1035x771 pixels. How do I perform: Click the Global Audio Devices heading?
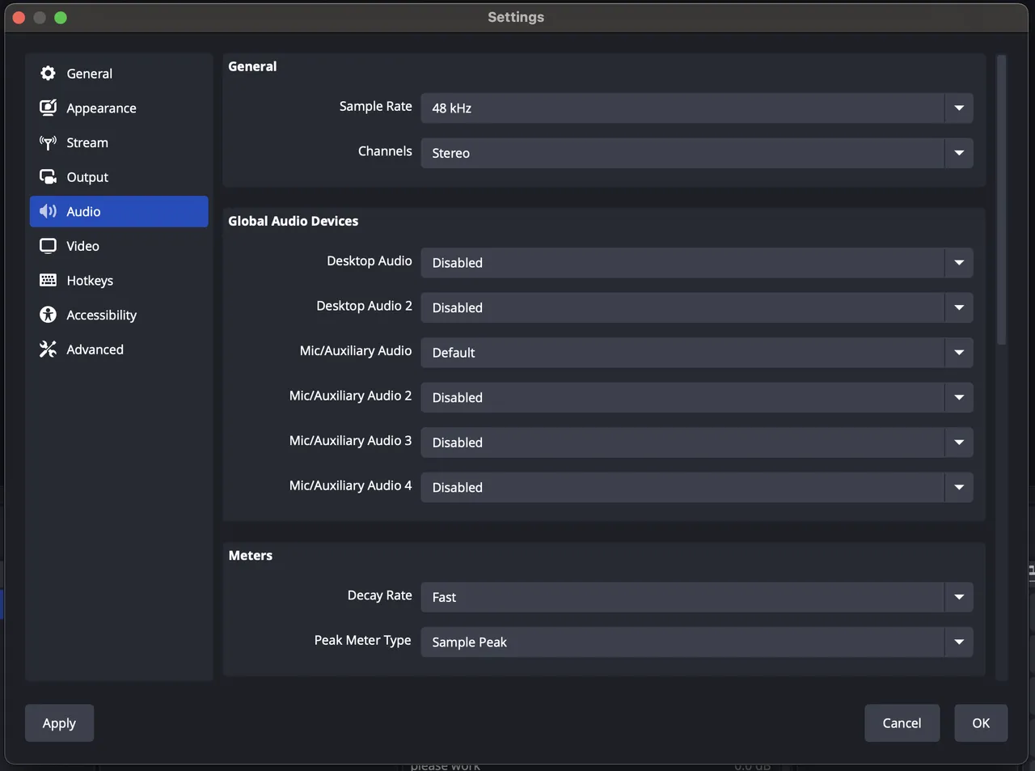point(293,221)
